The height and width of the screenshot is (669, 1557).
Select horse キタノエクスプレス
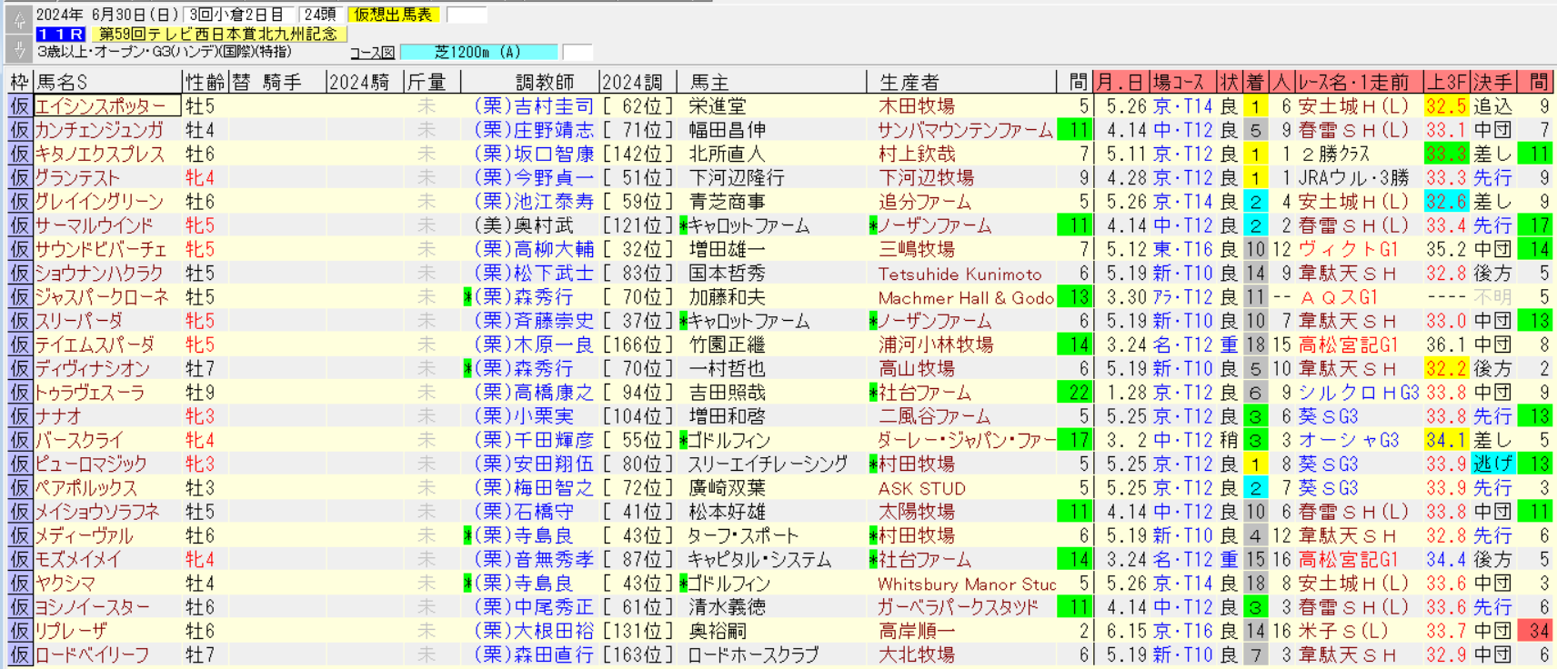point(100,154)
